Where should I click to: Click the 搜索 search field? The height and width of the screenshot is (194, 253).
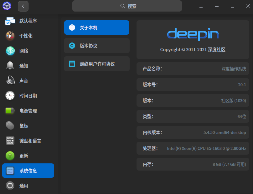click(x=127, y=6)
